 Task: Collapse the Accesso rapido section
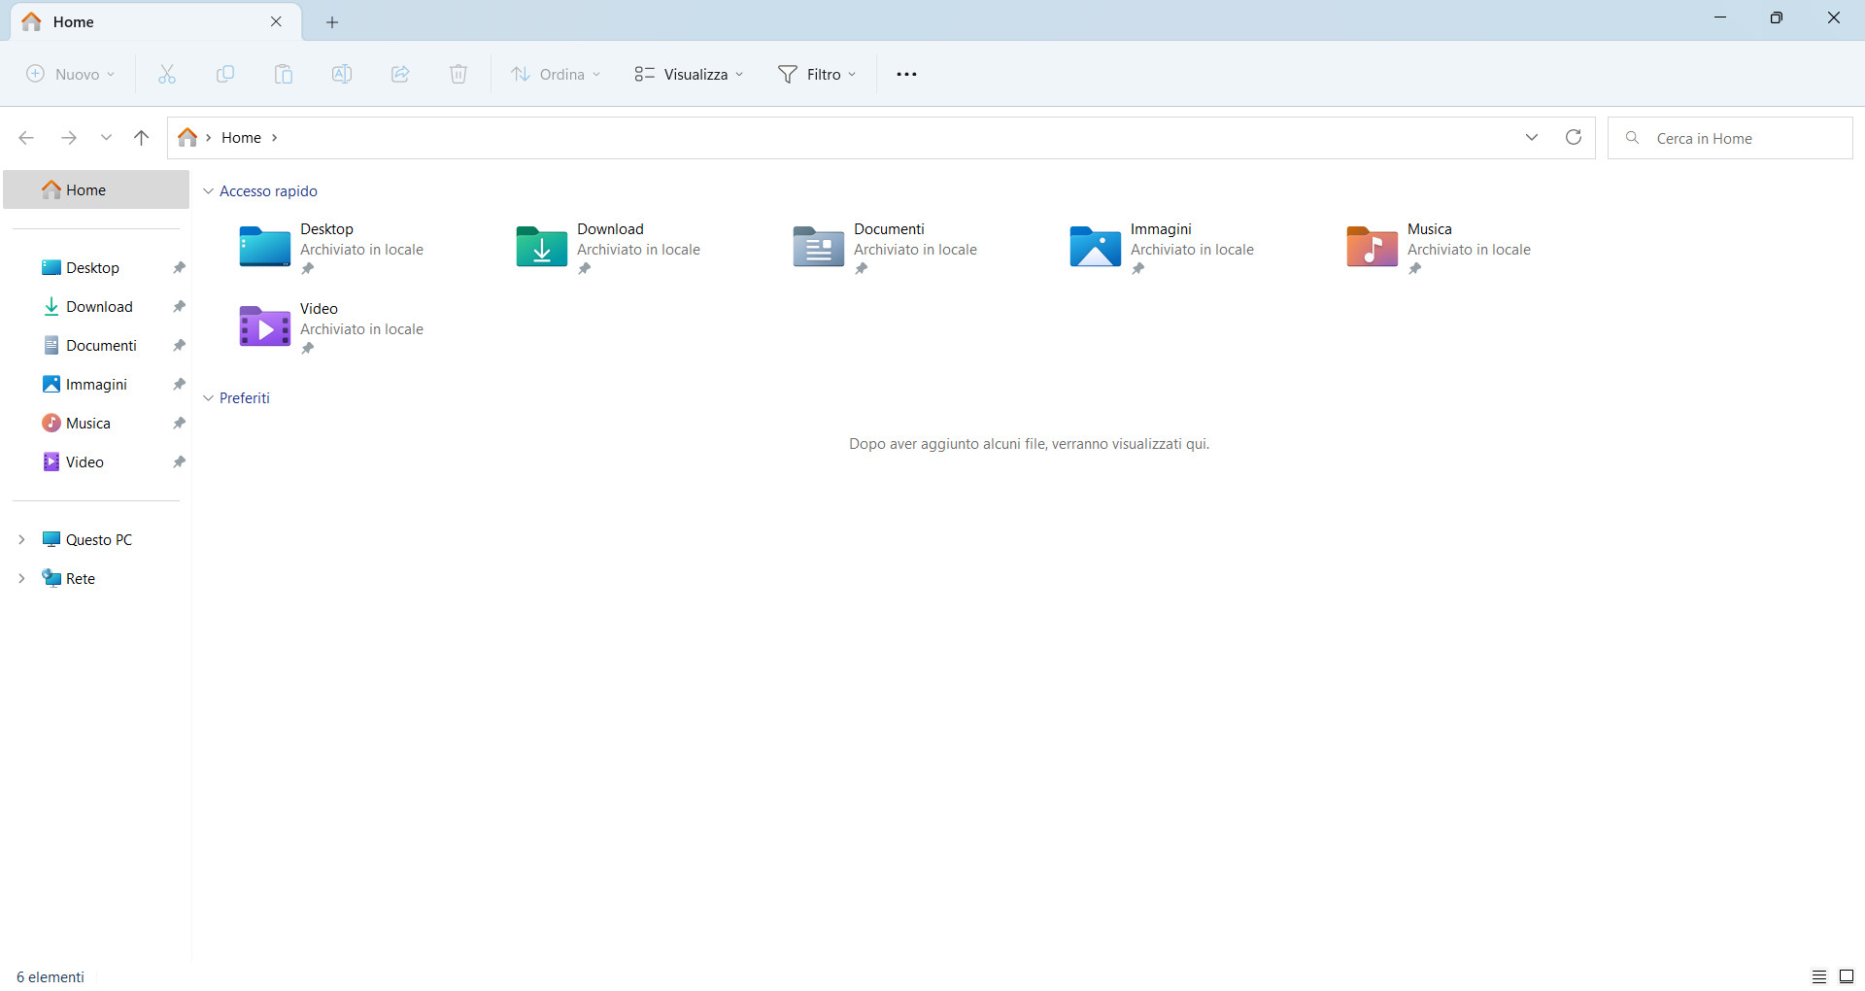208,190
